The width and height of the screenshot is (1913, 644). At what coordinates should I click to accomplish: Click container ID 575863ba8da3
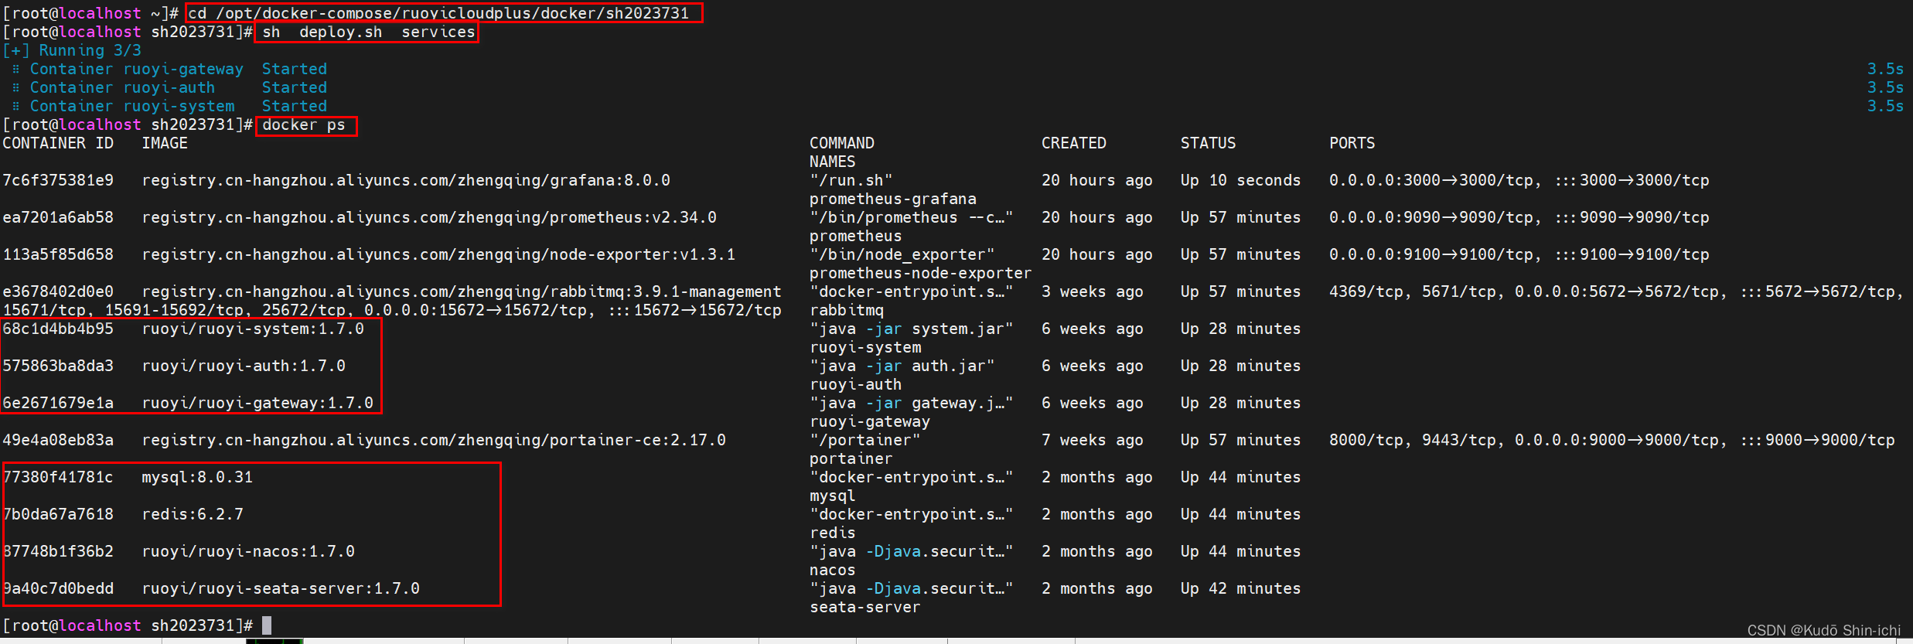58,366
